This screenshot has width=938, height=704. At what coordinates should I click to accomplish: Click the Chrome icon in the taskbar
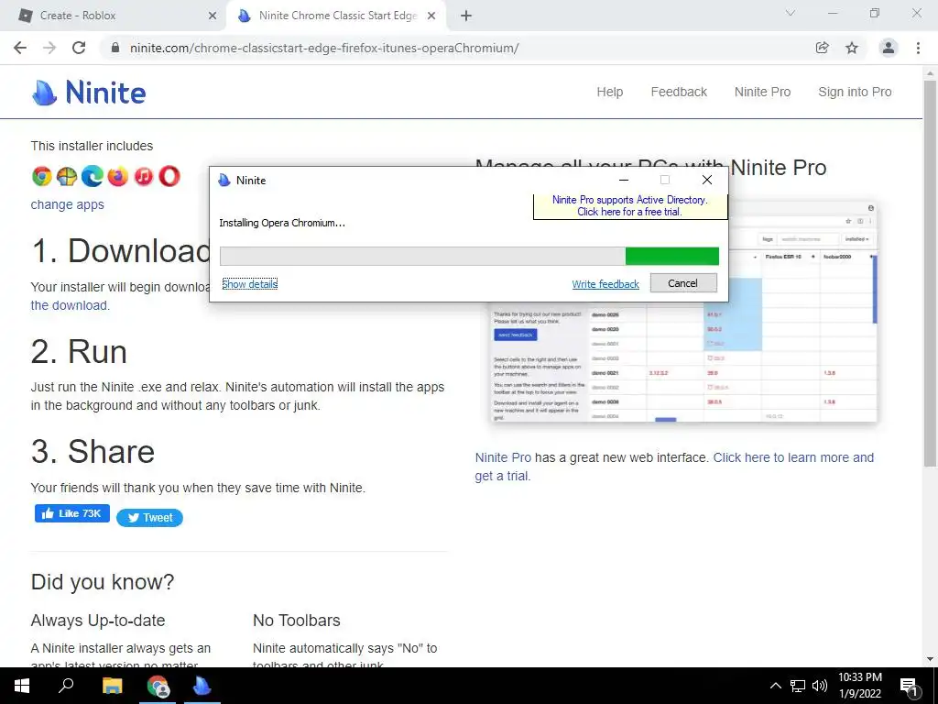tap(158, 686)
